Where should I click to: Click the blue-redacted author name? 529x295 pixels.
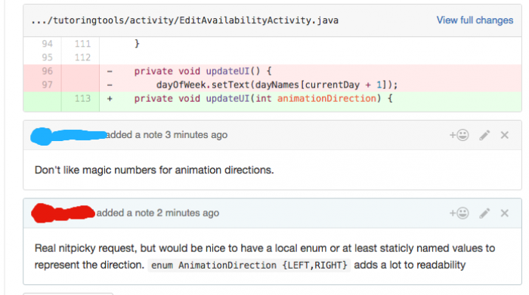click(68, 136)
